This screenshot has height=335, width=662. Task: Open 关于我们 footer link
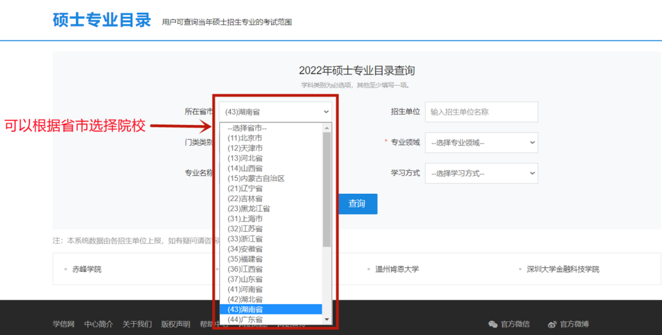click(x=137, y=325)
